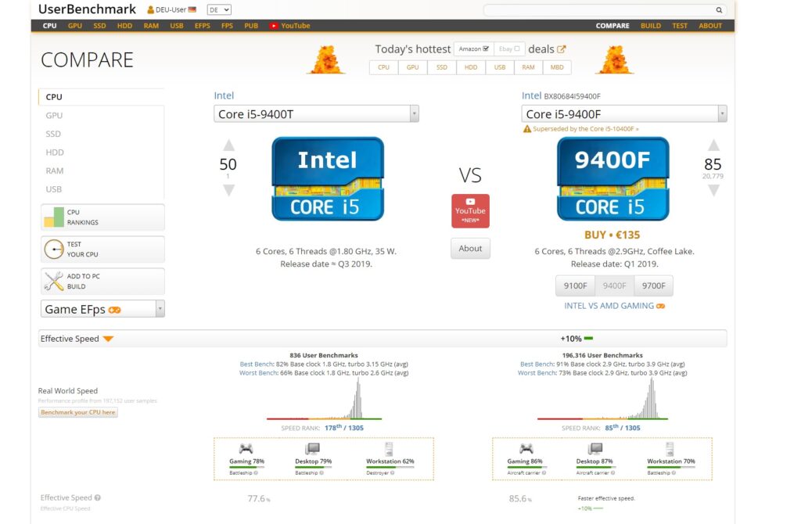Click the search magnifier icon
801x524 pixels.
click(x=719, y=9)
